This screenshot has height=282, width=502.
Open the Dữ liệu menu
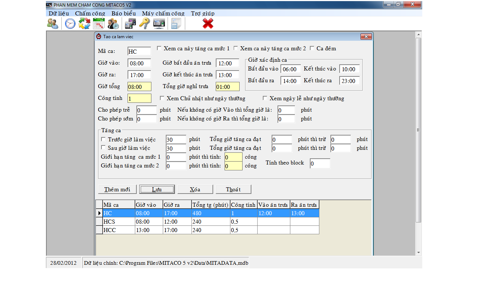pyautogui.click(x=59, y=13)
